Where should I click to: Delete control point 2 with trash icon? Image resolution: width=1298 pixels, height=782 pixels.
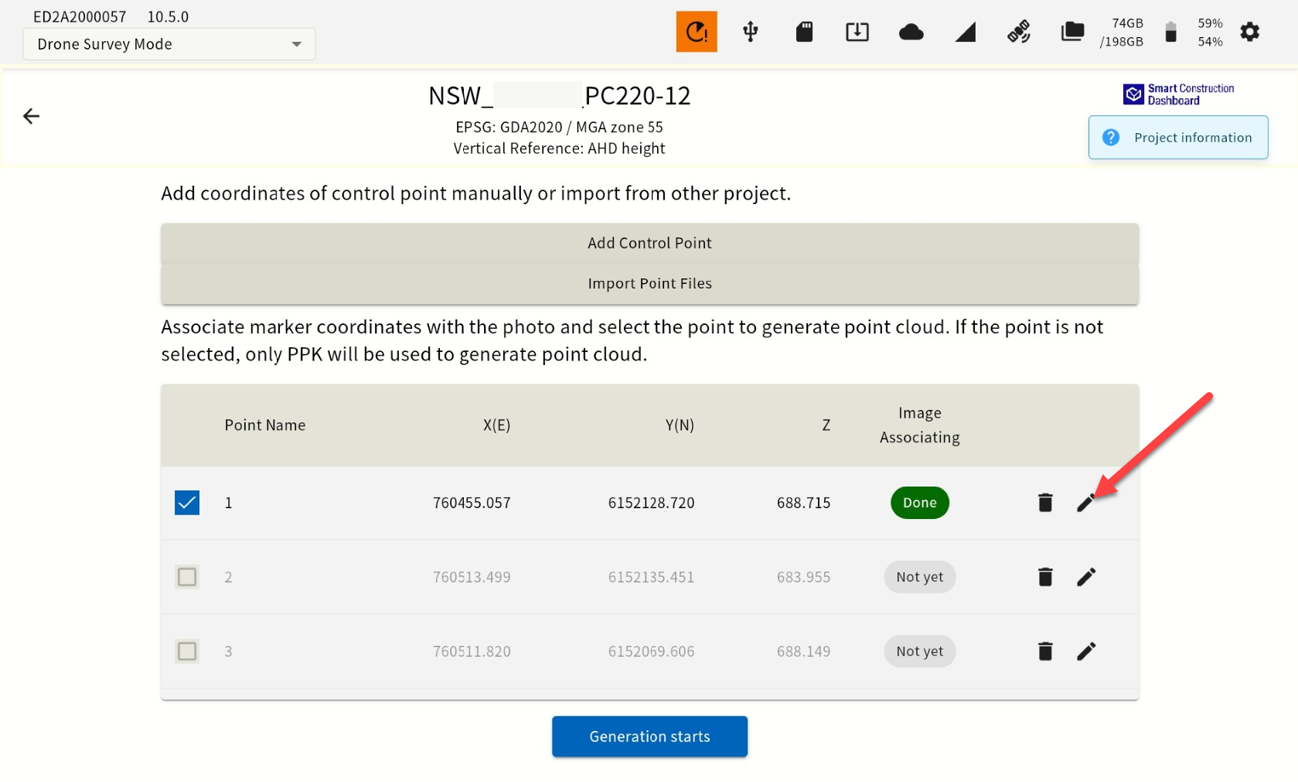(x=1045, y=577)
